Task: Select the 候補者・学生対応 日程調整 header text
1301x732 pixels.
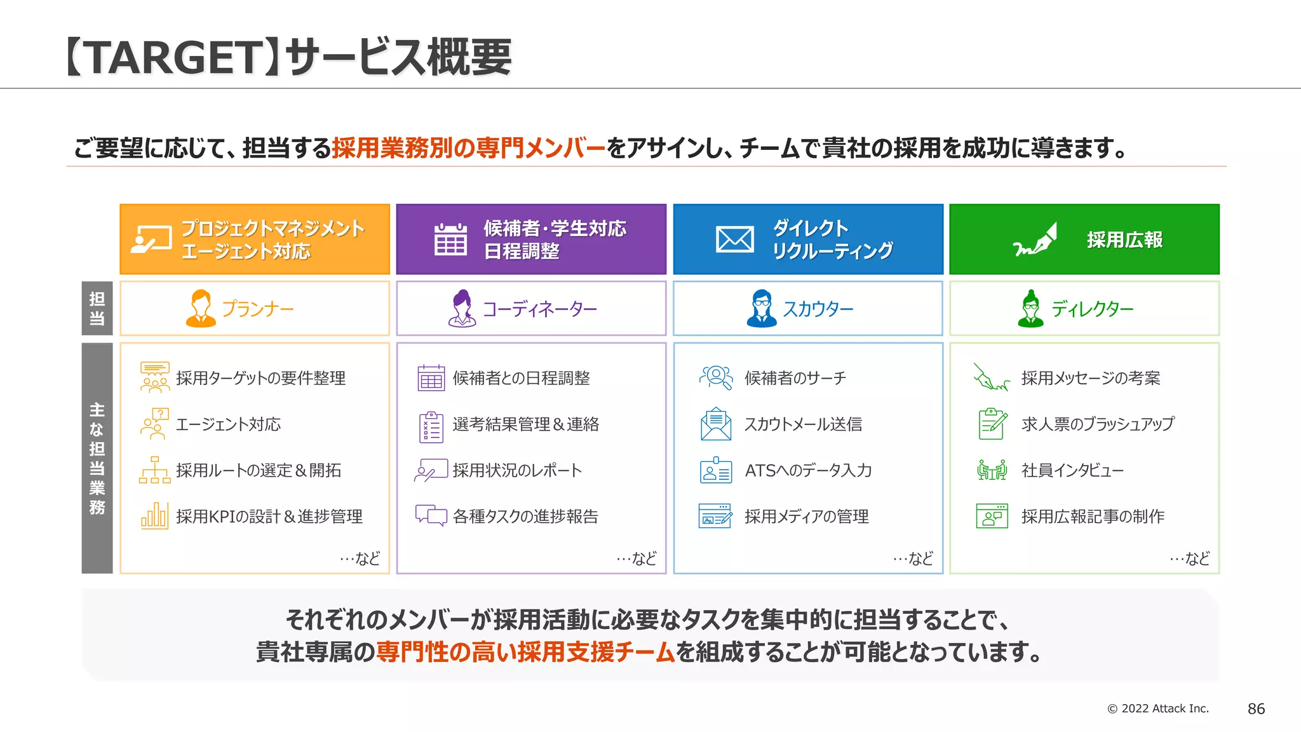Action: coord(555,240)
